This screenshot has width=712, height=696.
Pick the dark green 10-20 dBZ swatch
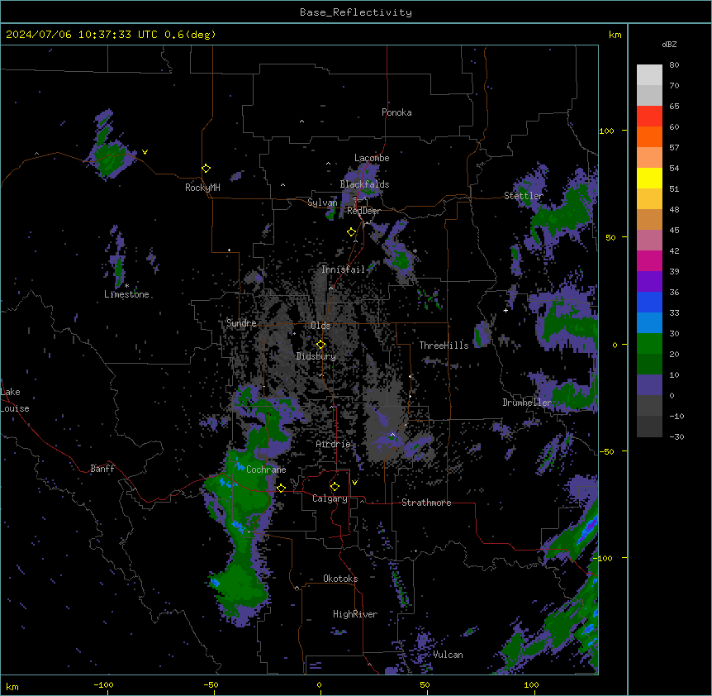(649, 365)
